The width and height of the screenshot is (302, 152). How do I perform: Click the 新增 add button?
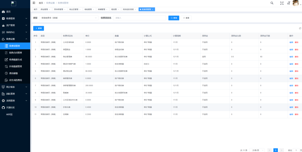[39, 28]
